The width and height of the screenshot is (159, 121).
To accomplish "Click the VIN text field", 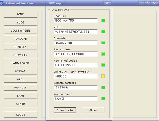I will [76, 32].
